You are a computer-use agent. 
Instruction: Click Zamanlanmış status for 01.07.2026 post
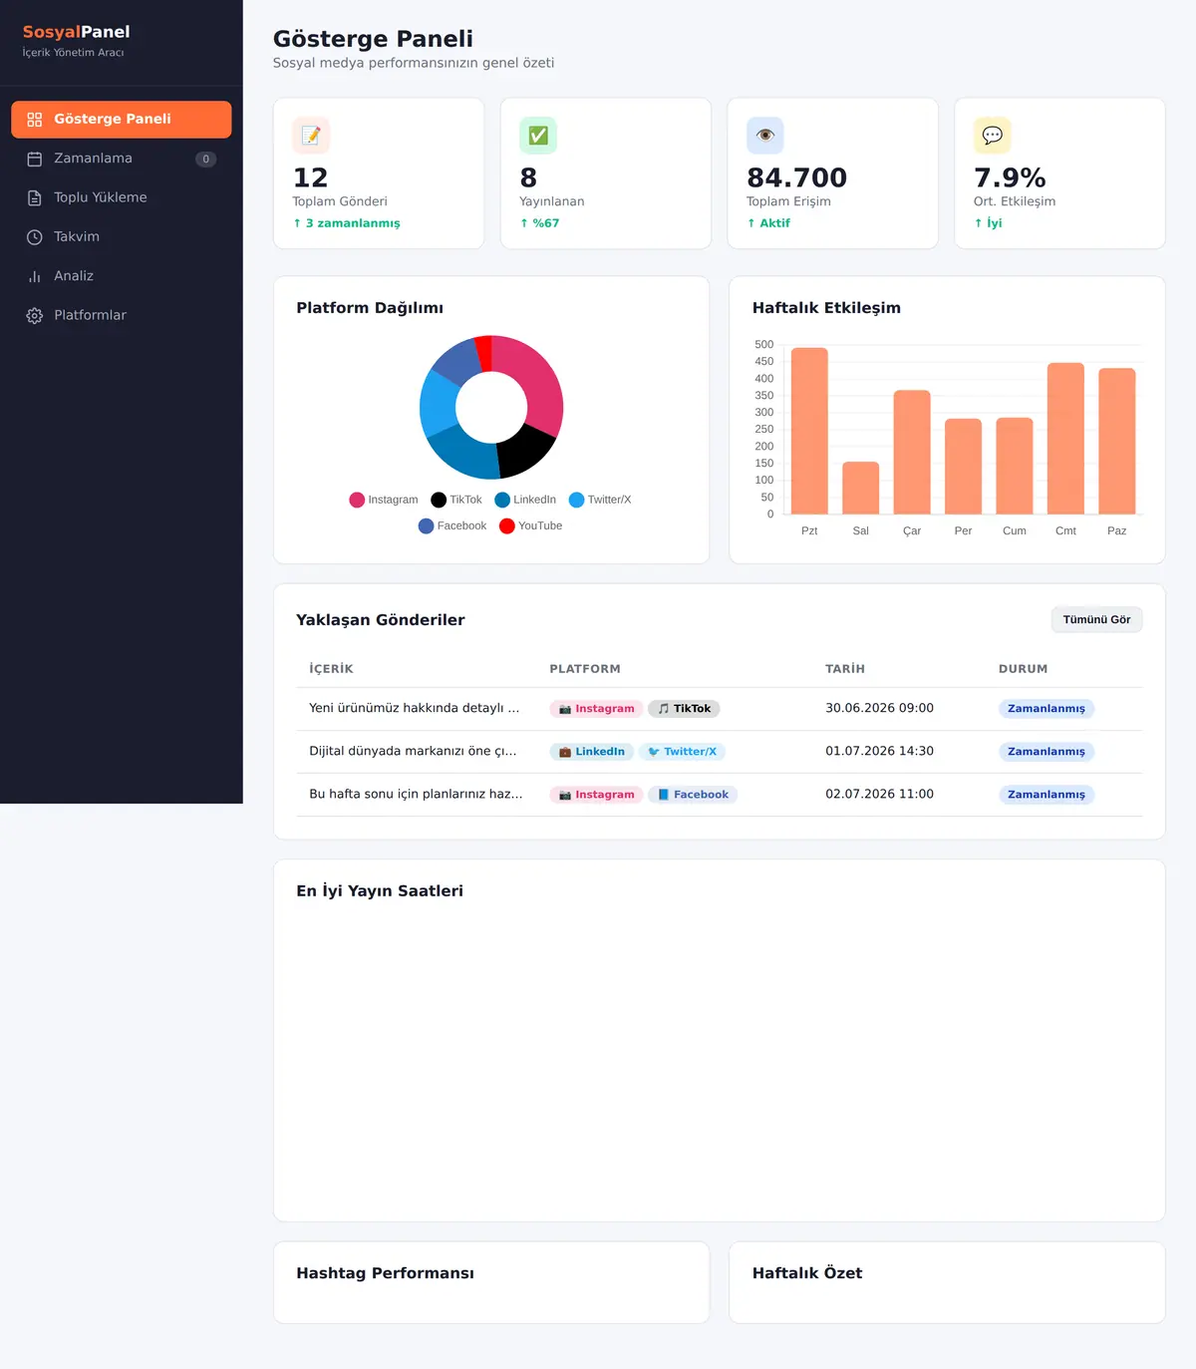click(x=1046, y=752)
